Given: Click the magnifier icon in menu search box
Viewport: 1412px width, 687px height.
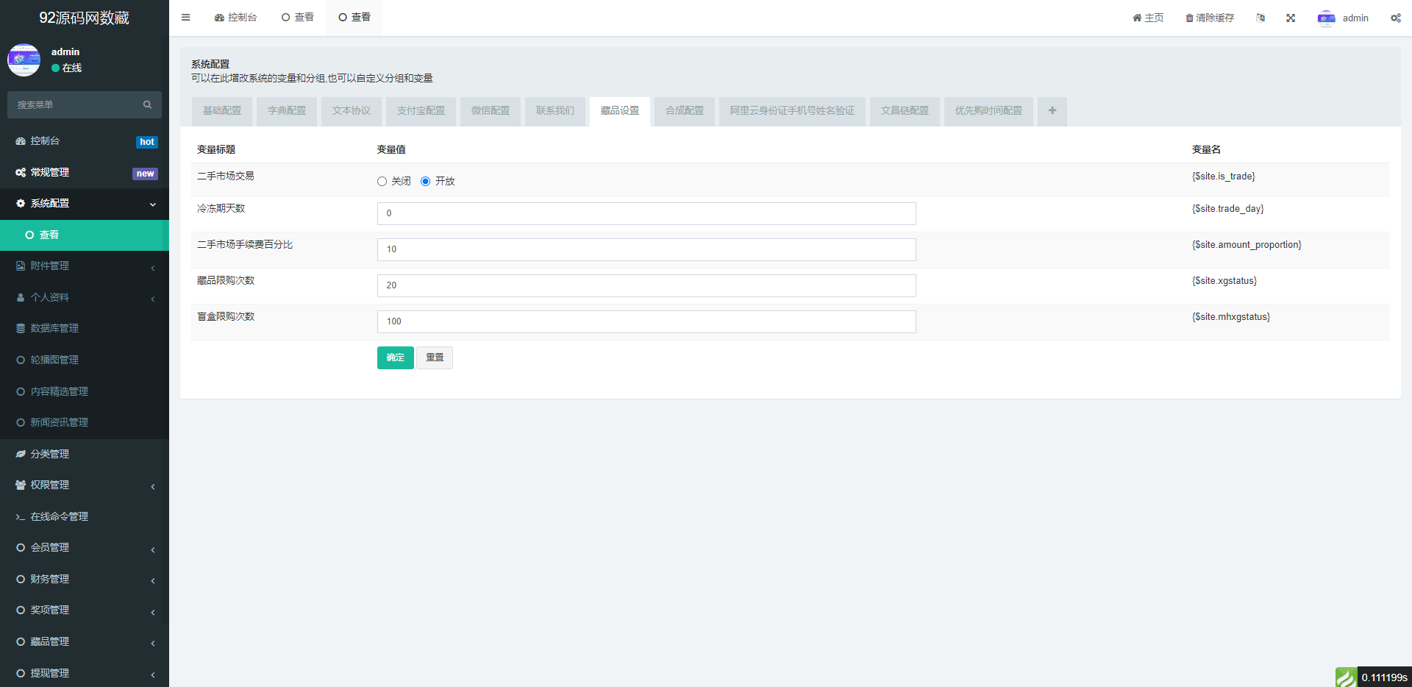Looking at the screenshot, I should pos(147,105).
